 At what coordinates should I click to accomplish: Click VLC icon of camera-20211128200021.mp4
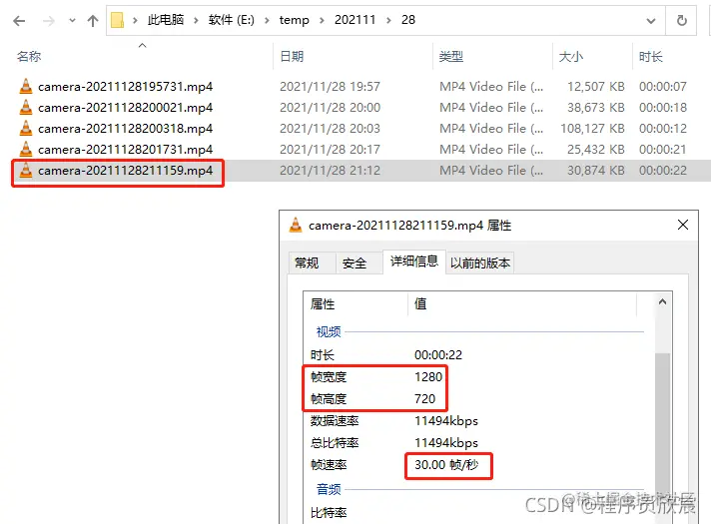[x=26, y=107]
